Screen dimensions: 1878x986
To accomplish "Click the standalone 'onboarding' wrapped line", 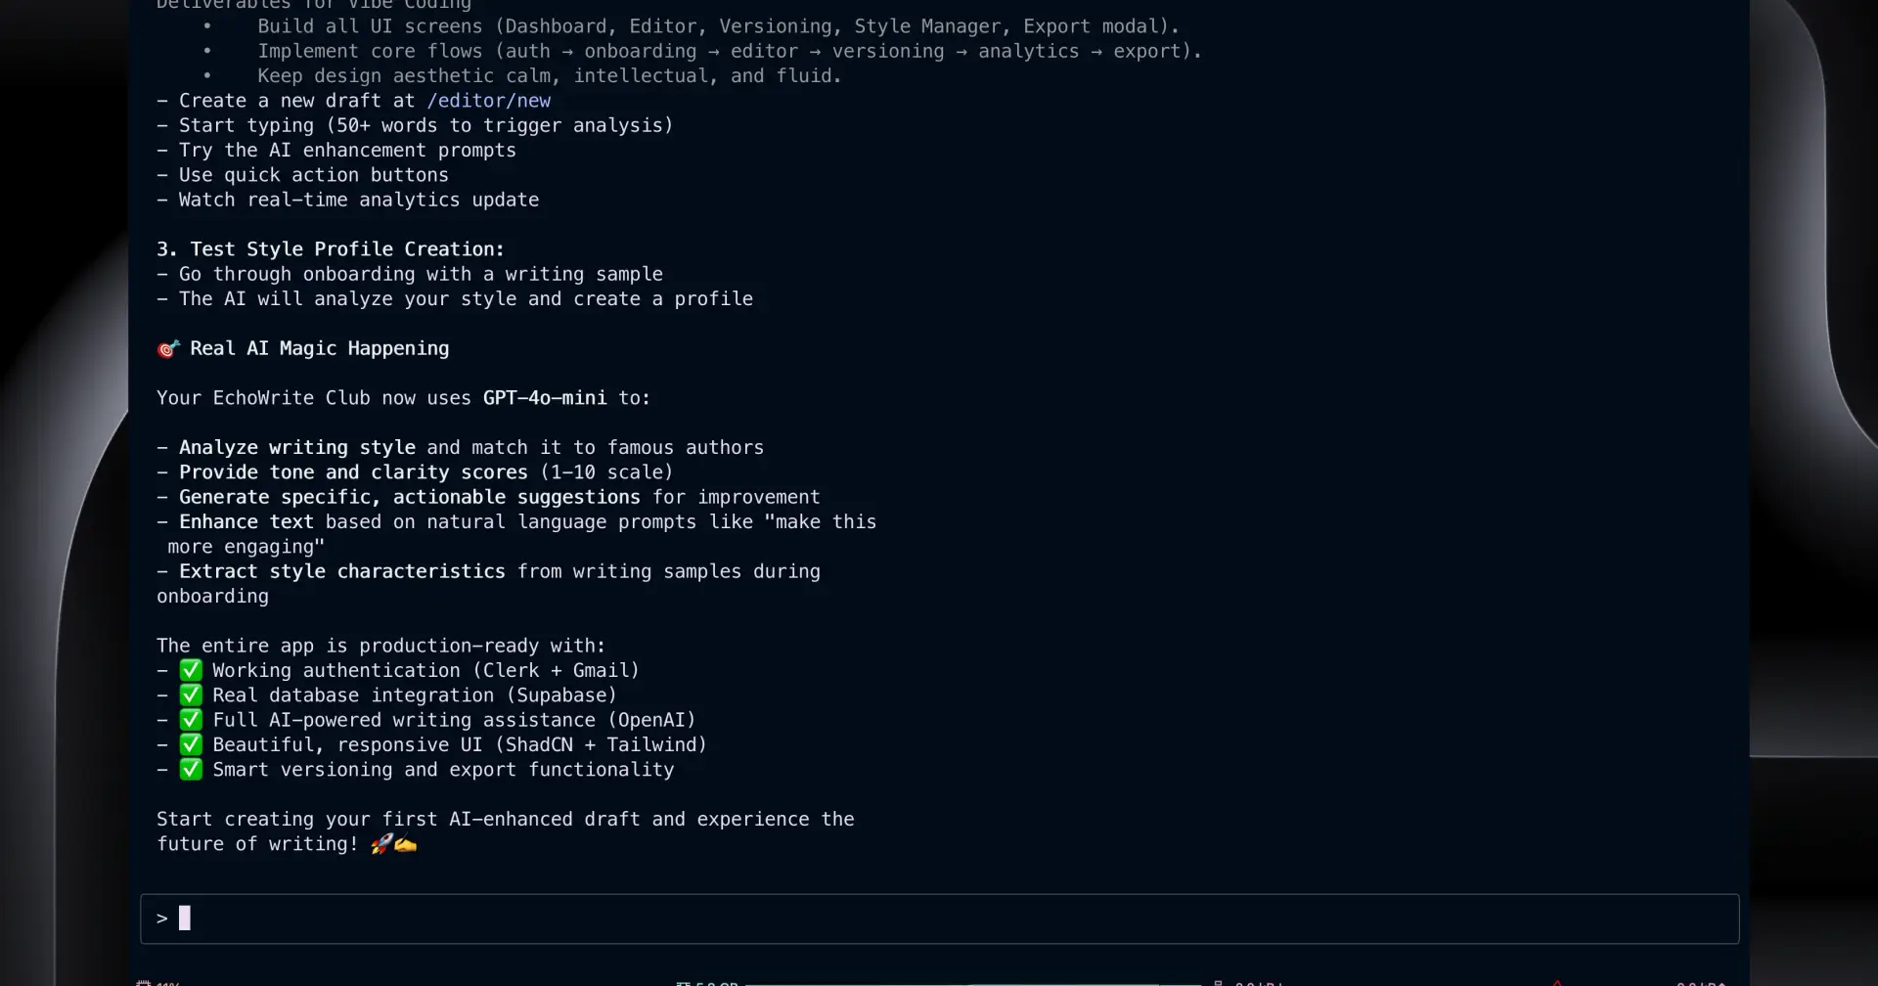I will tap(212, 597).
